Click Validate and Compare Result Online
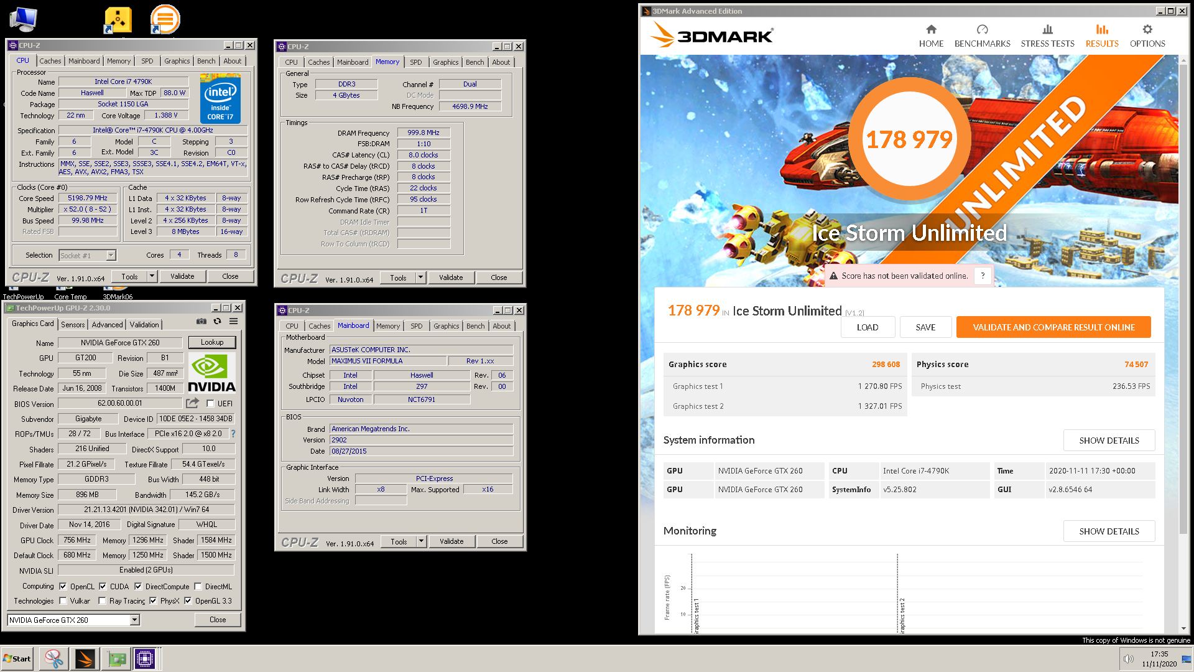This screenshot has width=1194, height=672. point(1053,327)
